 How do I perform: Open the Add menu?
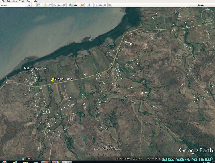28,1
